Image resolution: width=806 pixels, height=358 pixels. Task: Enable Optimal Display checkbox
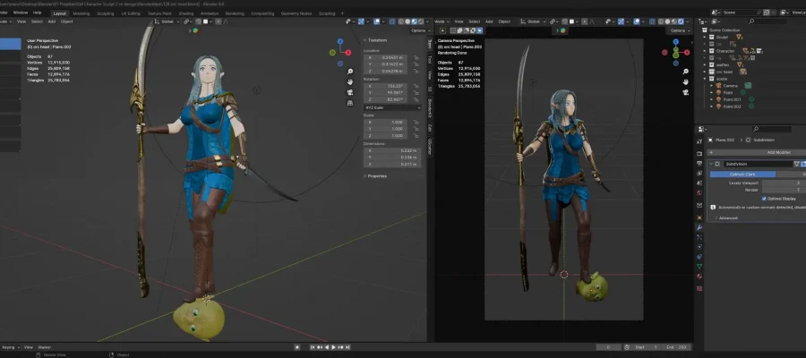(x=764, y=199)
